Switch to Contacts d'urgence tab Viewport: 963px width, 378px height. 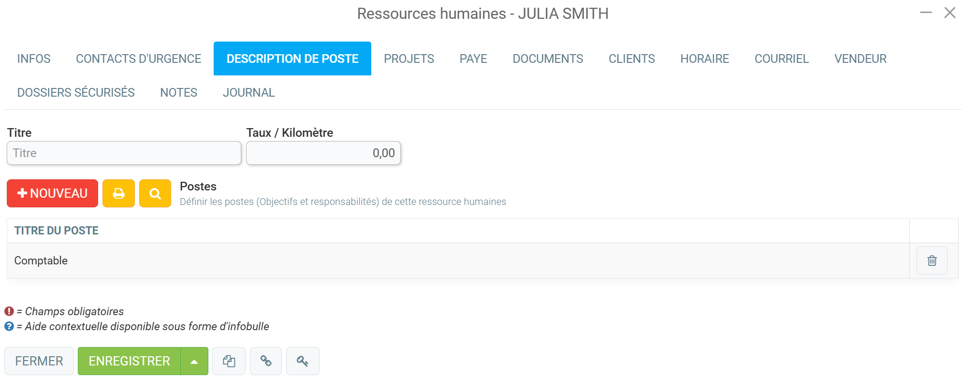tap(138, 58)
